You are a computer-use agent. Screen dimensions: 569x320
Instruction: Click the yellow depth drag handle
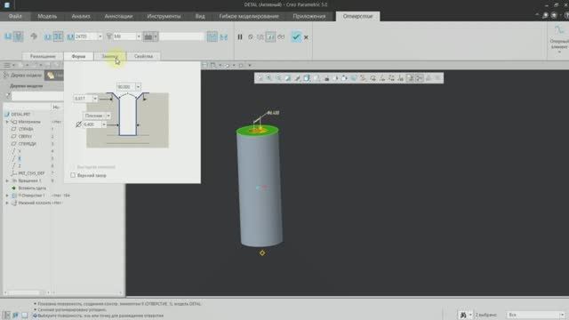pyautogui.click(x=262, y=252)
